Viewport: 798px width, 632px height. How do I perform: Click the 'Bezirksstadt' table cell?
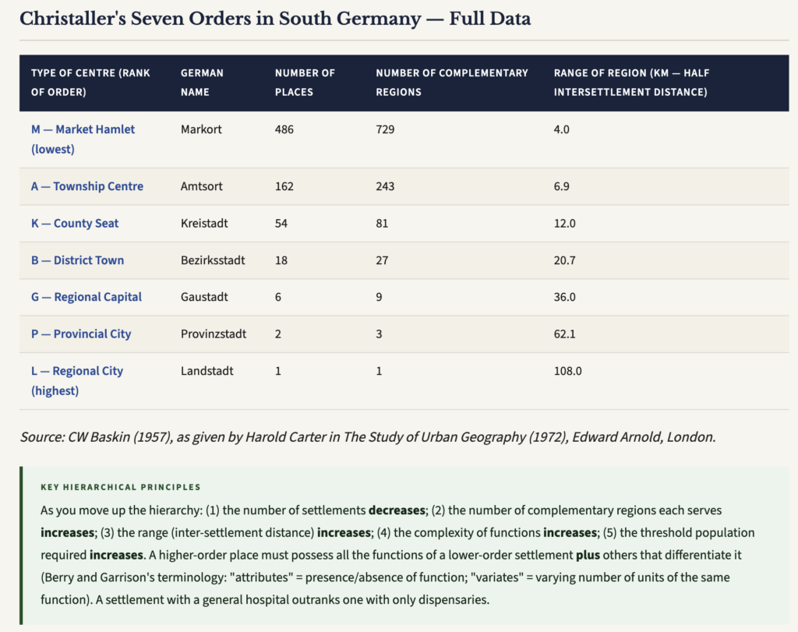[213, 260]
